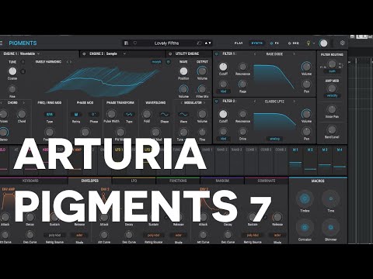Open AMP MOD velocity source dropdown
Image resolution: width=373 pixels, height=279 pixels.
point(332,95)
